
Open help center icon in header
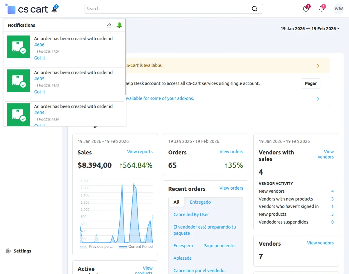pos(306,9)
